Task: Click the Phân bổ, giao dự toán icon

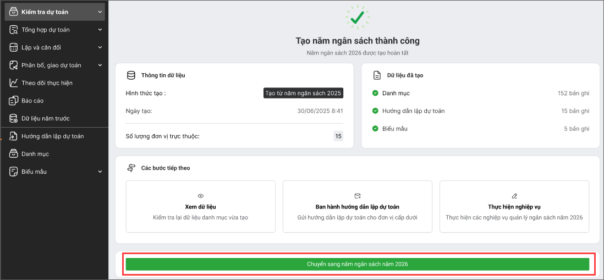Action: (x=13, y=65)
